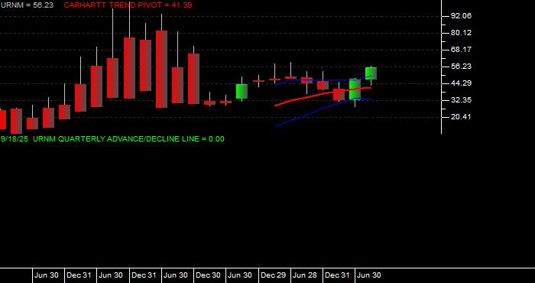Screen dimensions: 535x283
Task: Click the Dec 29 date axis label
Action: [274, 275]
